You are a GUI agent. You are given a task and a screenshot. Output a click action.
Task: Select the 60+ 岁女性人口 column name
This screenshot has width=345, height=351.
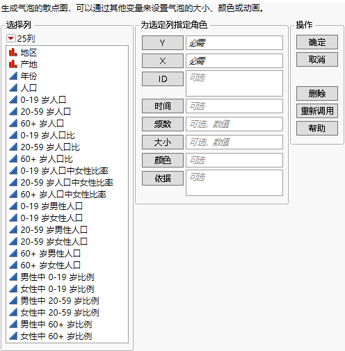pos(50,265)
